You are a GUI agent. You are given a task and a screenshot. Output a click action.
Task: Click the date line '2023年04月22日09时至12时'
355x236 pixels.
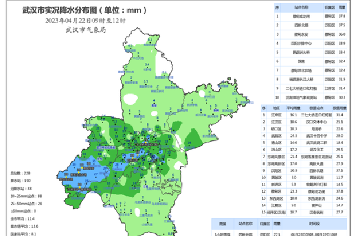(x=85, y=21)
